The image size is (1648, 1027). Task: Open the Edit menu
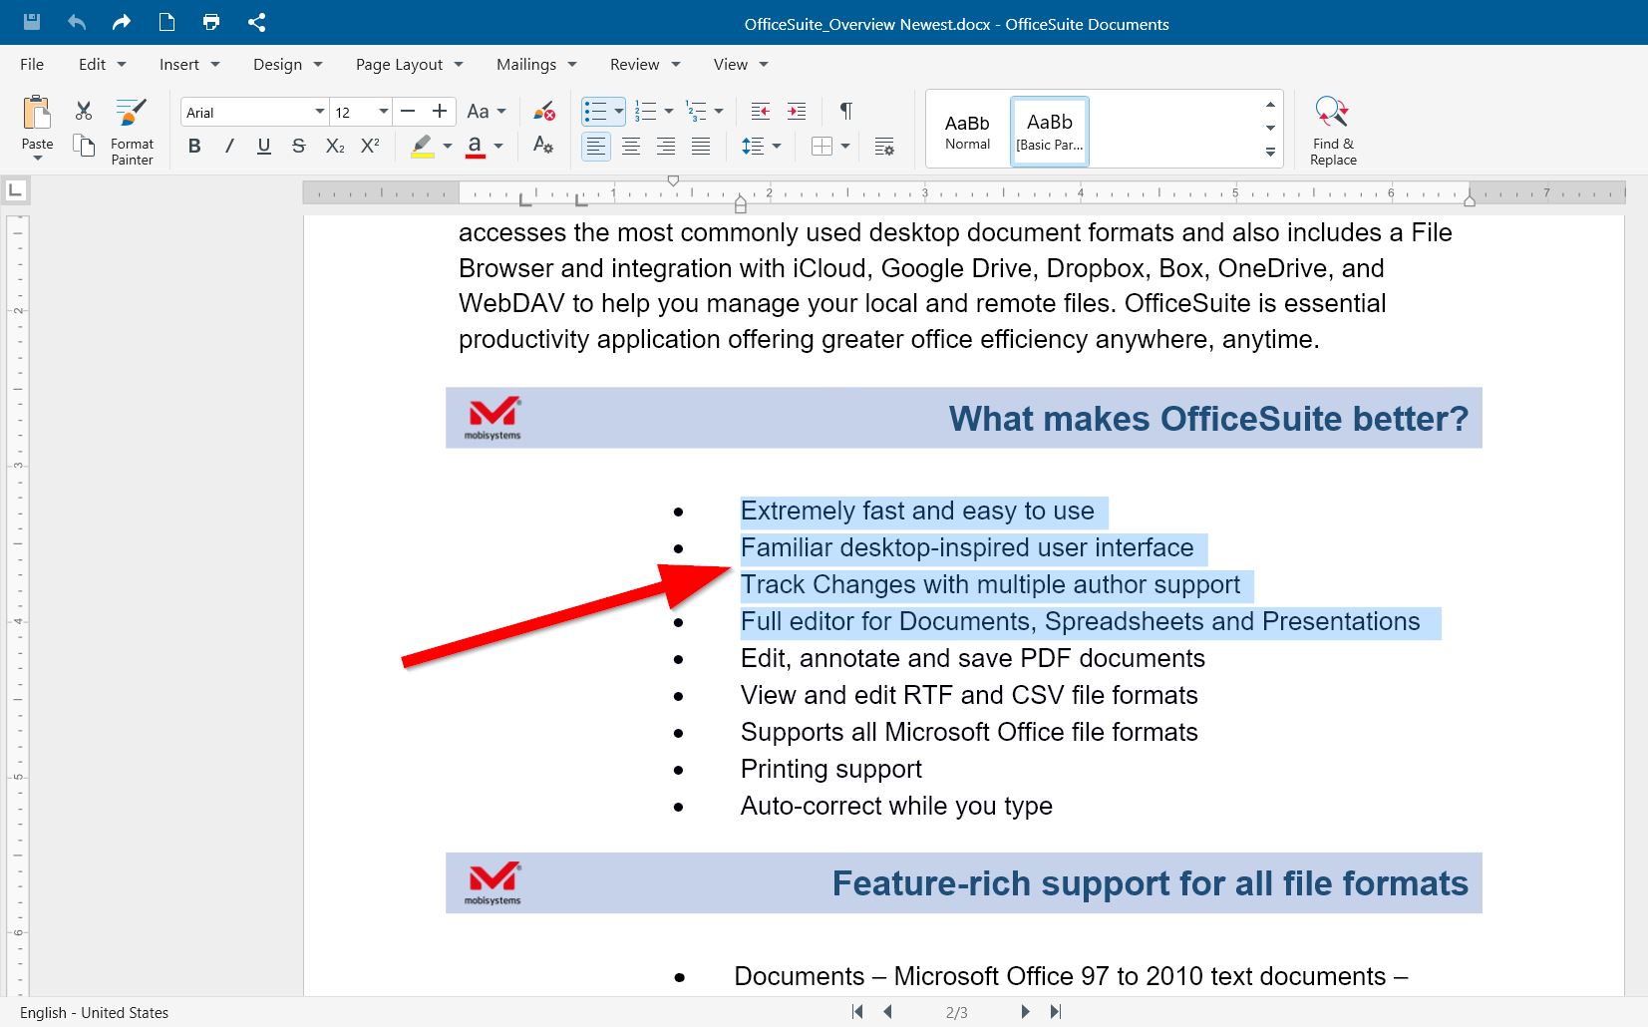(102, 64)
